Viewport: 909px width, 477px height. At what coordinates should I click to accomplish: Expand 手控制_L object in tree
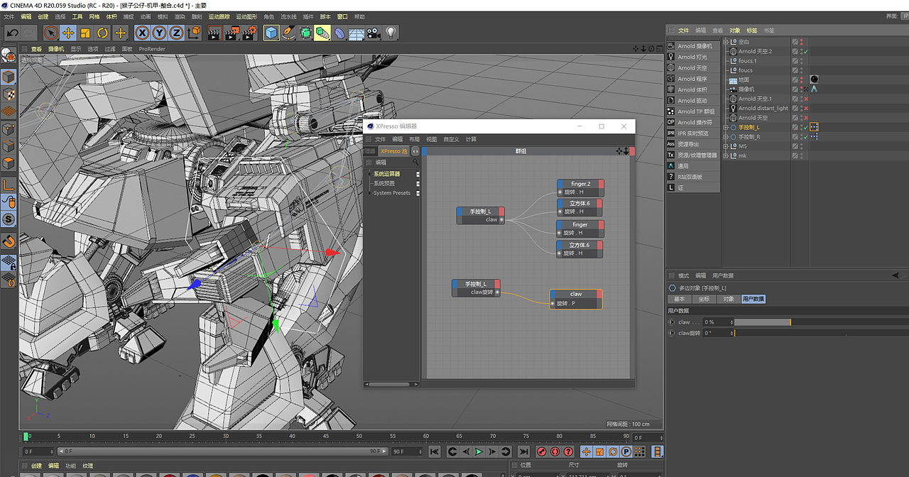click(726, 127)
